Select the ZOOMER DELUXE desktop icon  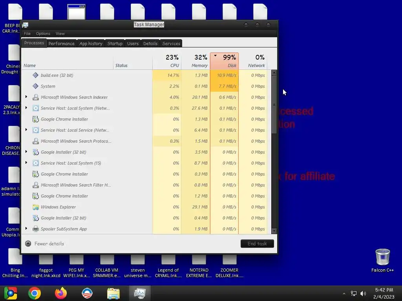tap(229, 266)
